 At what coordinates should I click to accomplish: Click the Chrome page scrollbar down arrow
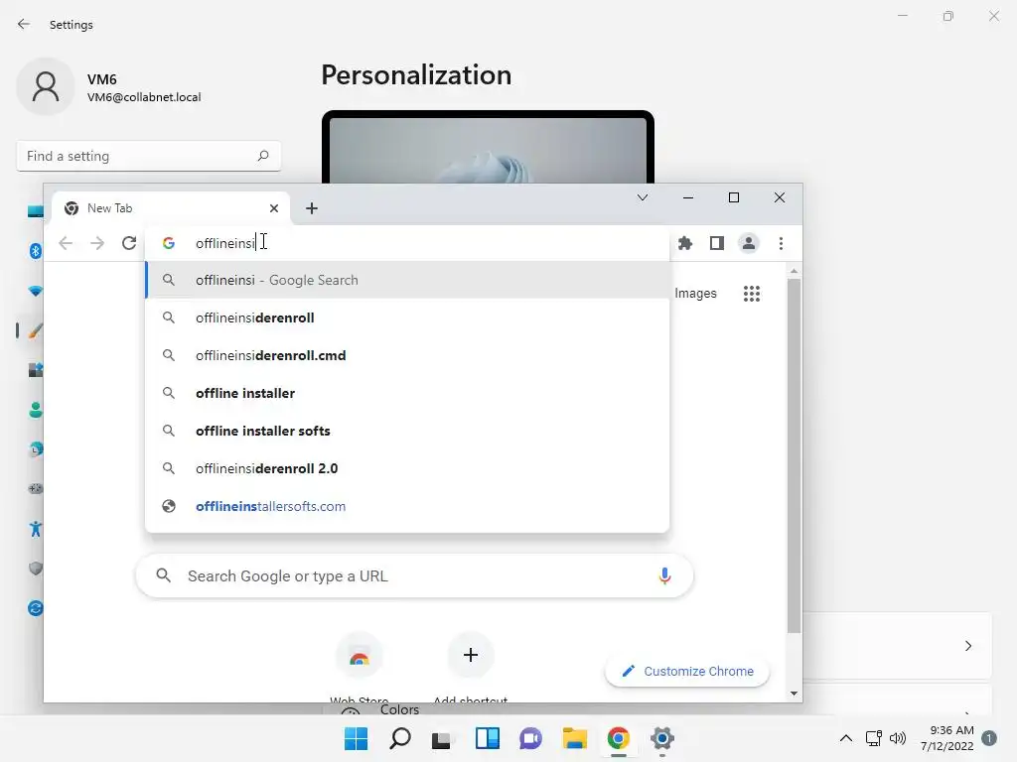point(794,694)
